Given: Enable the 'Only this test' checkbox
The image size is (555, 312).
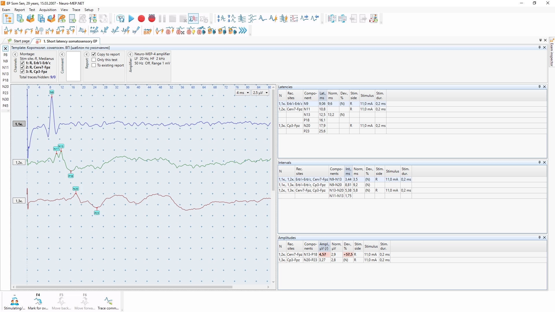Looking at the screenshot, I should (94, 60).
